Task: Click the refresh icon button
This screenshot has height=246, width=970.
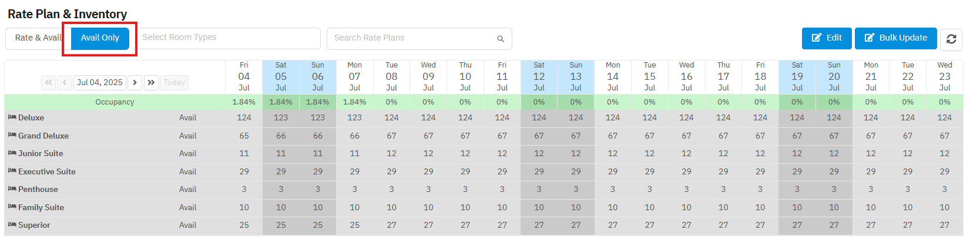Action: [951, 39]
